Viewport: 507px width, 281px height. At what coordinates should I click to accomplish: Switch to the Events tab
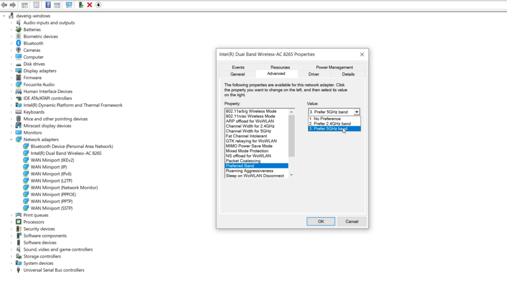point(238,67)
